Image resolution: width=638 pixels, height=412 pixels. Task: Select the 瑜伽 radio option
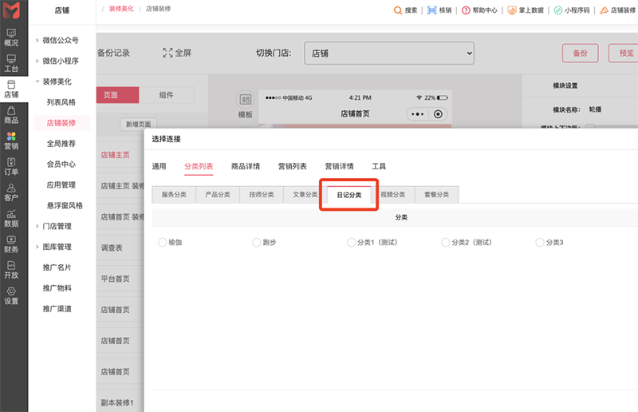163,242
